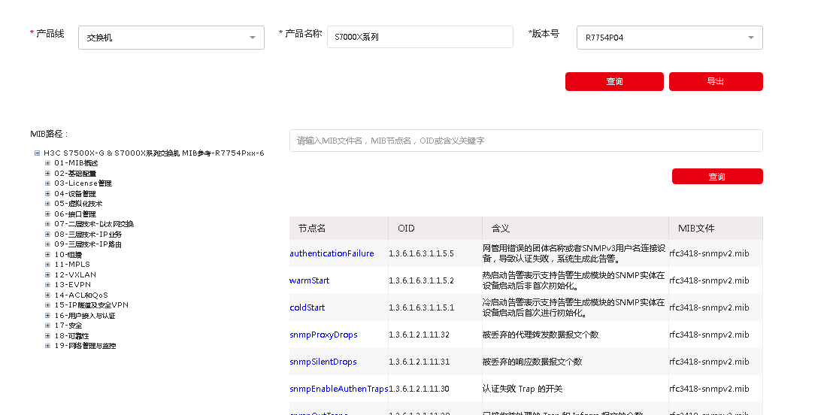The image size is (836, 415).
Task: Expand the 12-VXLAN tree node
Action: (47, 274)
